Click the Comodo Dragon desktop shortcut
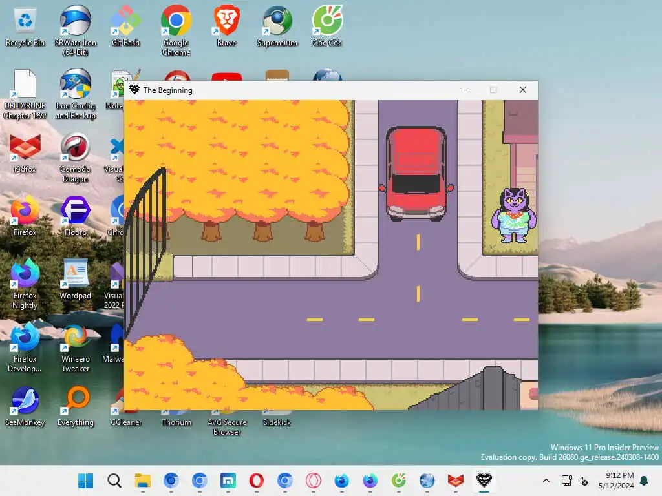The image size is (662, 496). [x=76, y=158]
